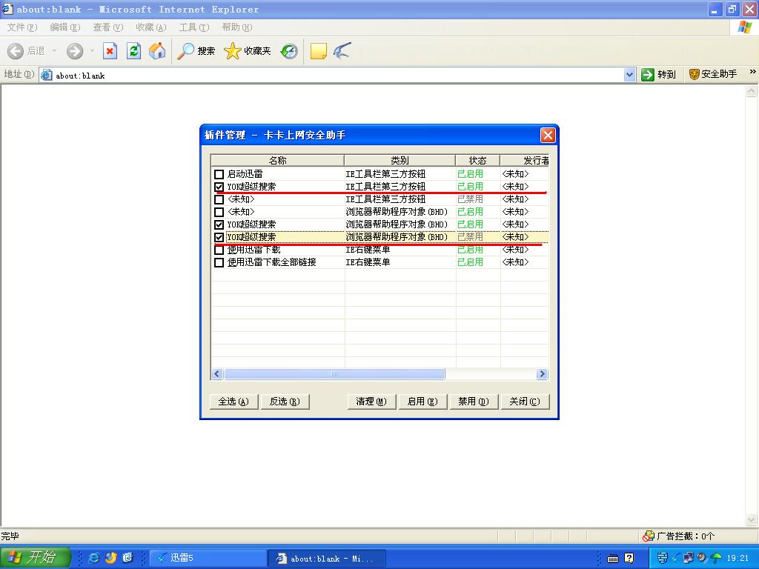Click the green umbrella tray icon
The height and width of the screenshot is (569, 759).
[716, 559]
